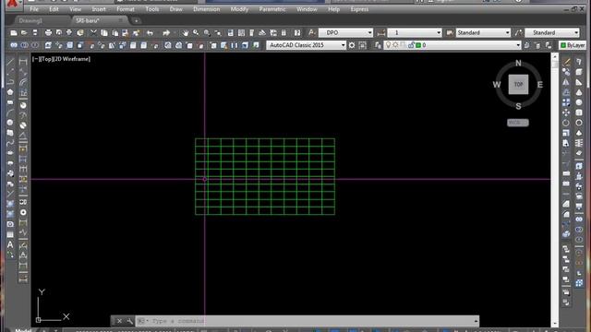Click the Help question mark icon

[297, 33]
